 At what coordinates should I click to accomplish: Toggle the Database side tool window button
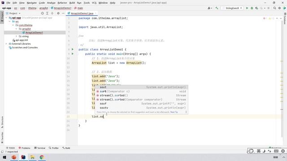coord(285,18)
